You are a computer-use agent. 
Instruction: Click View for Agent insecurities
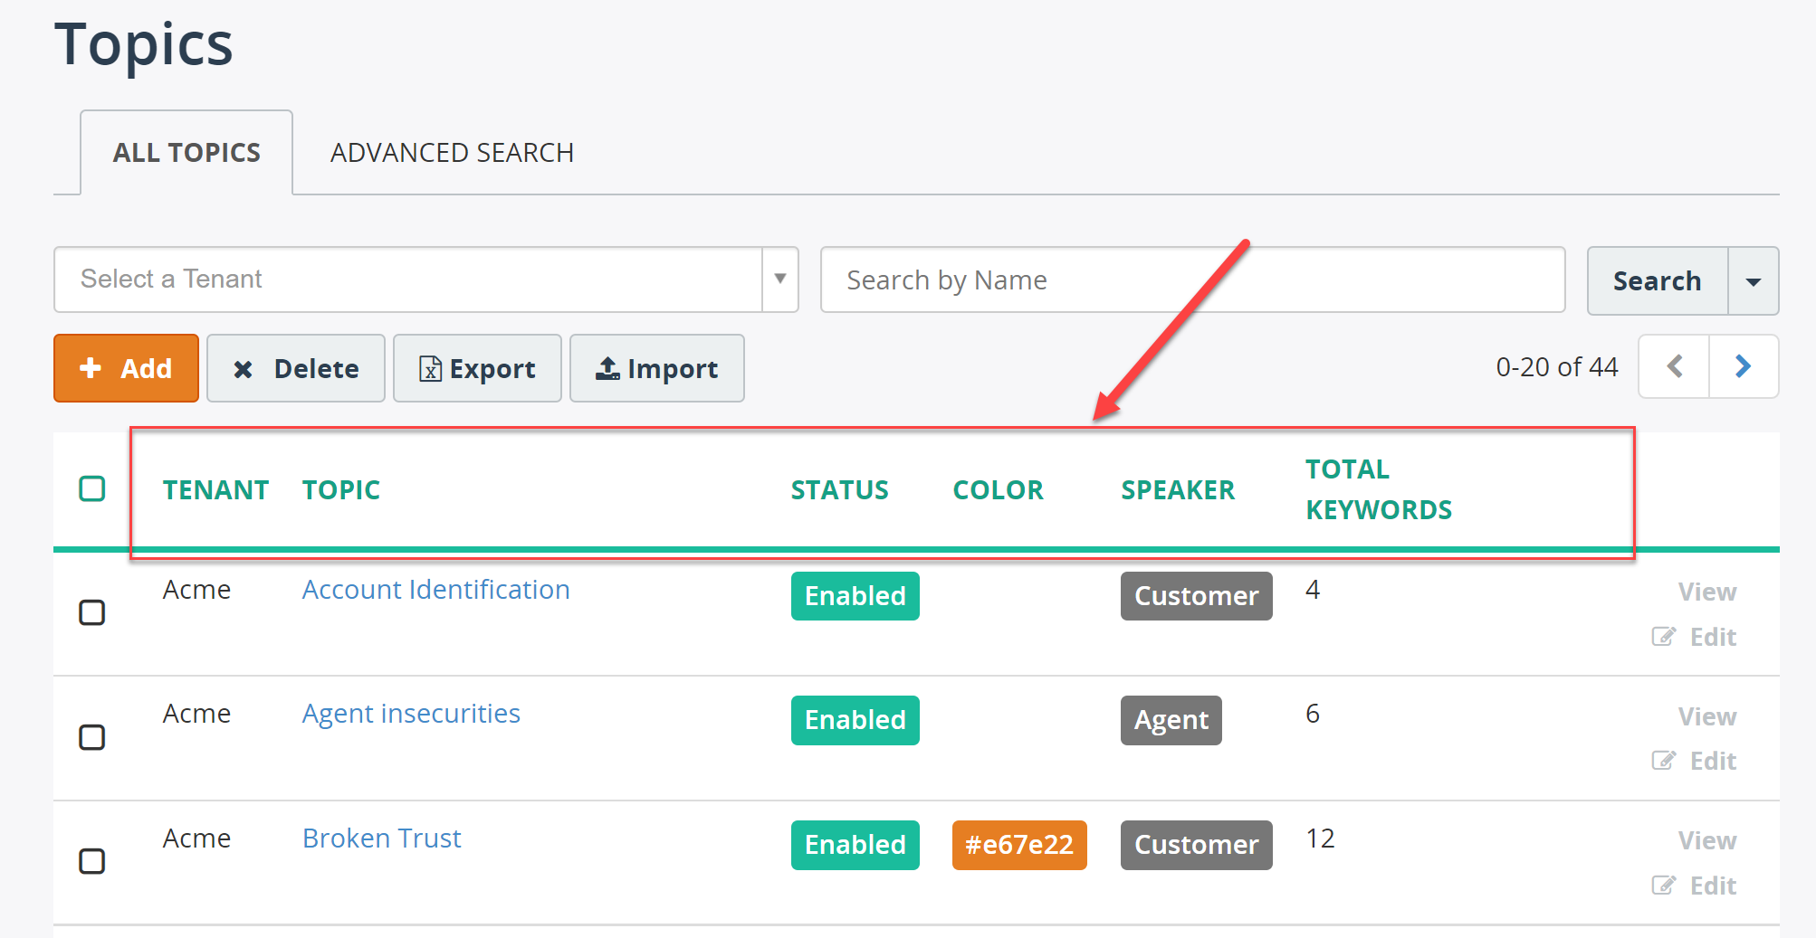pos(1707,716)
